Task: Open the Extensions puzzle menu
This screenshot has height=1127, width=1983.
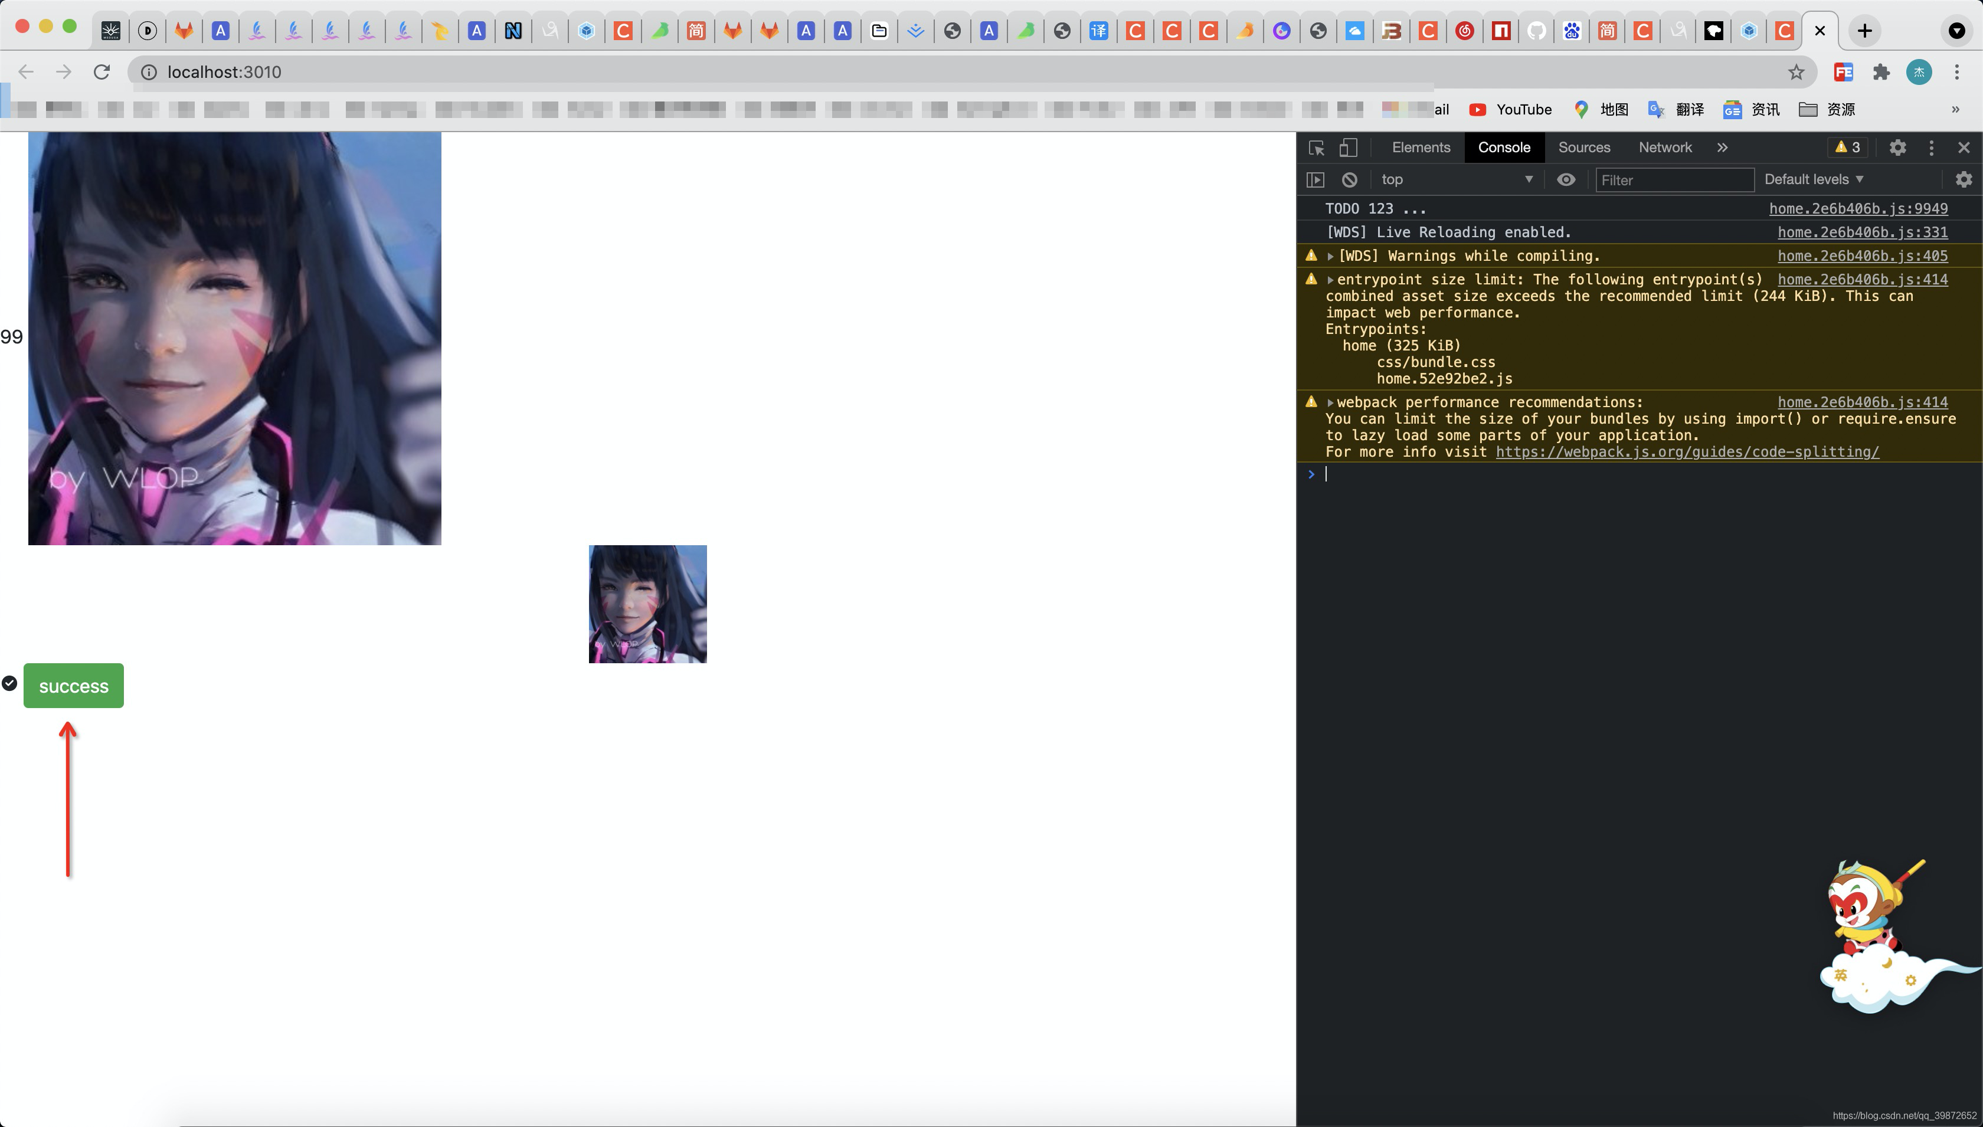Action: (x=1881, y=72)
